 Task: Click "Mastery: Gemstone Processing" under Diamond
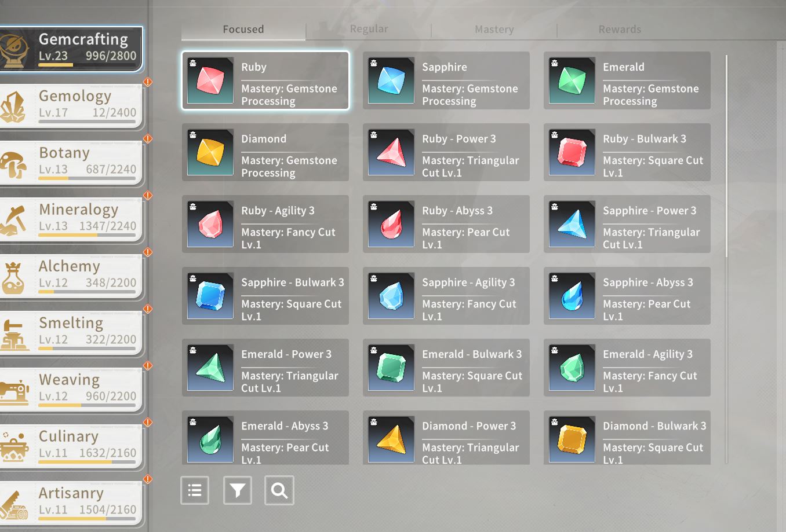coord(289,167)
